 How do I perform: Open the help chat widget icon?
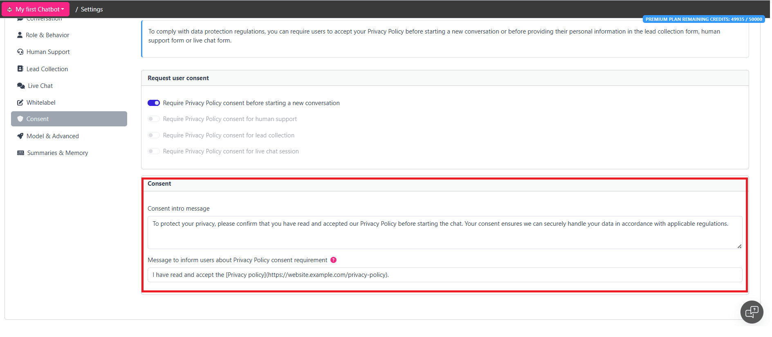(752, 312)
